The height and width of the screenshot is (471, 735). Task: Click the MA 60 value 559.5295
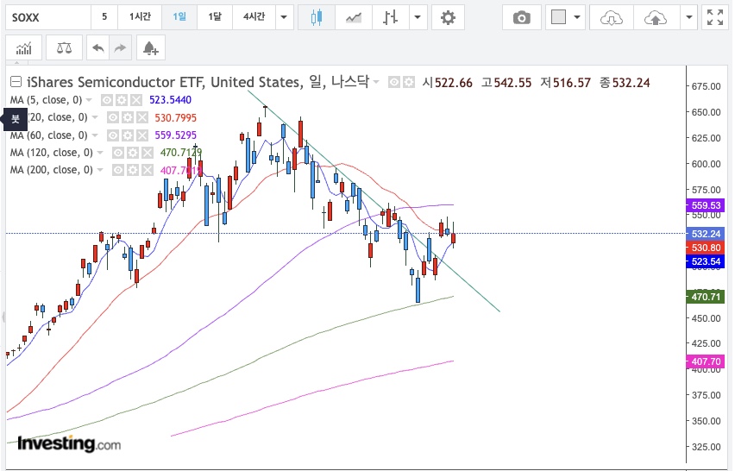click(176, 135)
